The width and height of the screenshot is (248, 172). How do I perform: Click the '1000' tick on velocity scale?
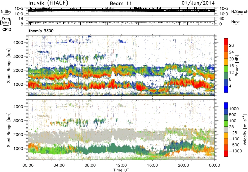tap(234, 109)
